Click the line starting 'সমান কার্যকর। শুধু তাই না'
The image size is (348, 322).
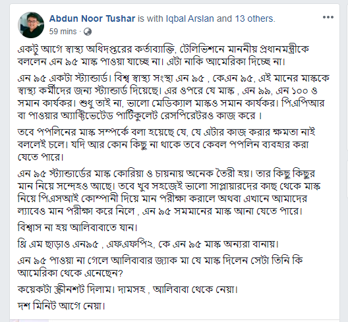(x=171, y=103)
